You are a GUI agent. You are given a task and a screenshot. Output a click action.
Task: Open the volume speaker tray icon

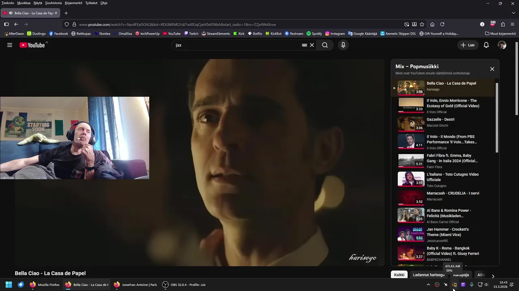click(487, 285)
